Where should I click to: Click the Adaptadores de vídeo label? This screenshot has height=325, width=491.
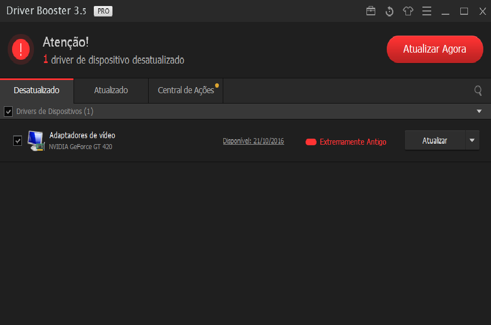click(82, 135)
